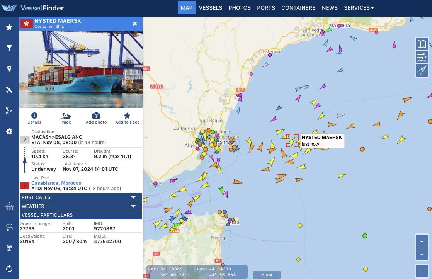
Task: Click the Gross Tonnage value 27733
Action: point(27,229)
